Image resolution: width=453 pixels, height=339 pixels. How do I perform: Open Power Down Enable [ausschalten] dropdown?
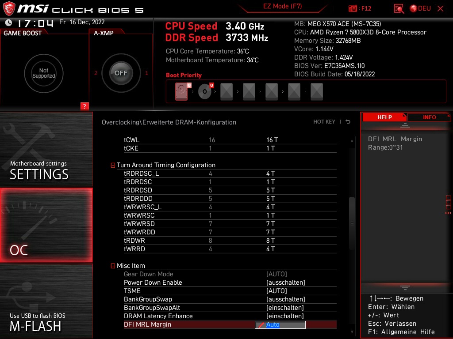[286, 282]
